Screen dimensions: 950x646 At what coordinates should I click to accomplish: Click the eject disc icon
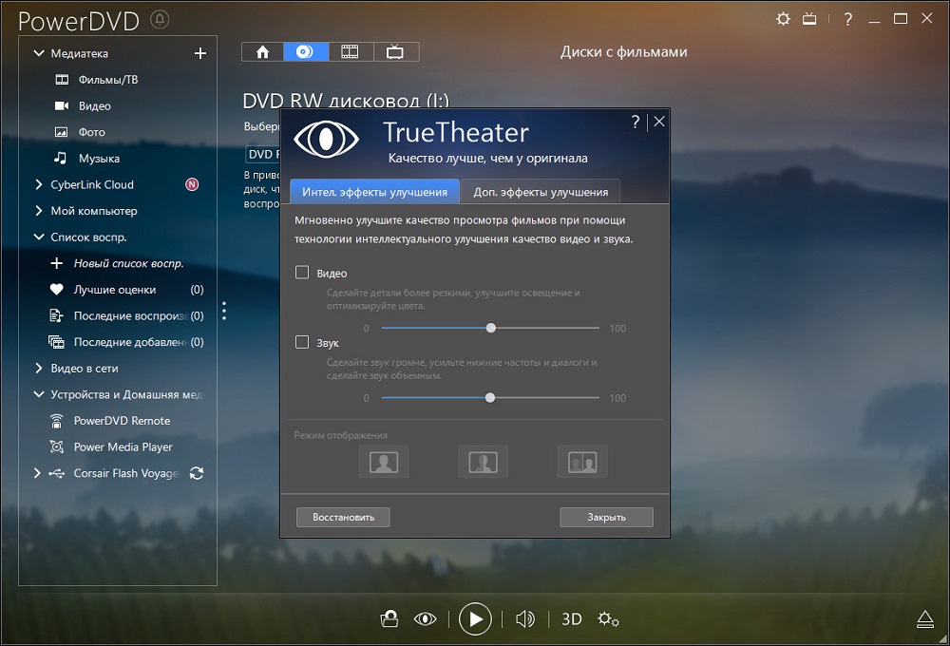(x=926, y=619)
